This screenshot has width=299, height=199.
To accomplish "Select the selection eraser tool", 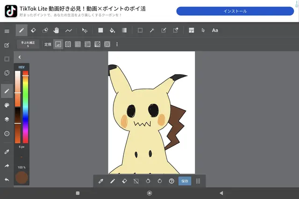I will (176, 30).
